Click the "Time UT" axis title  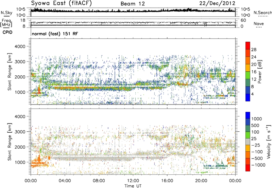pyautogui.click(x=133, y=186)
